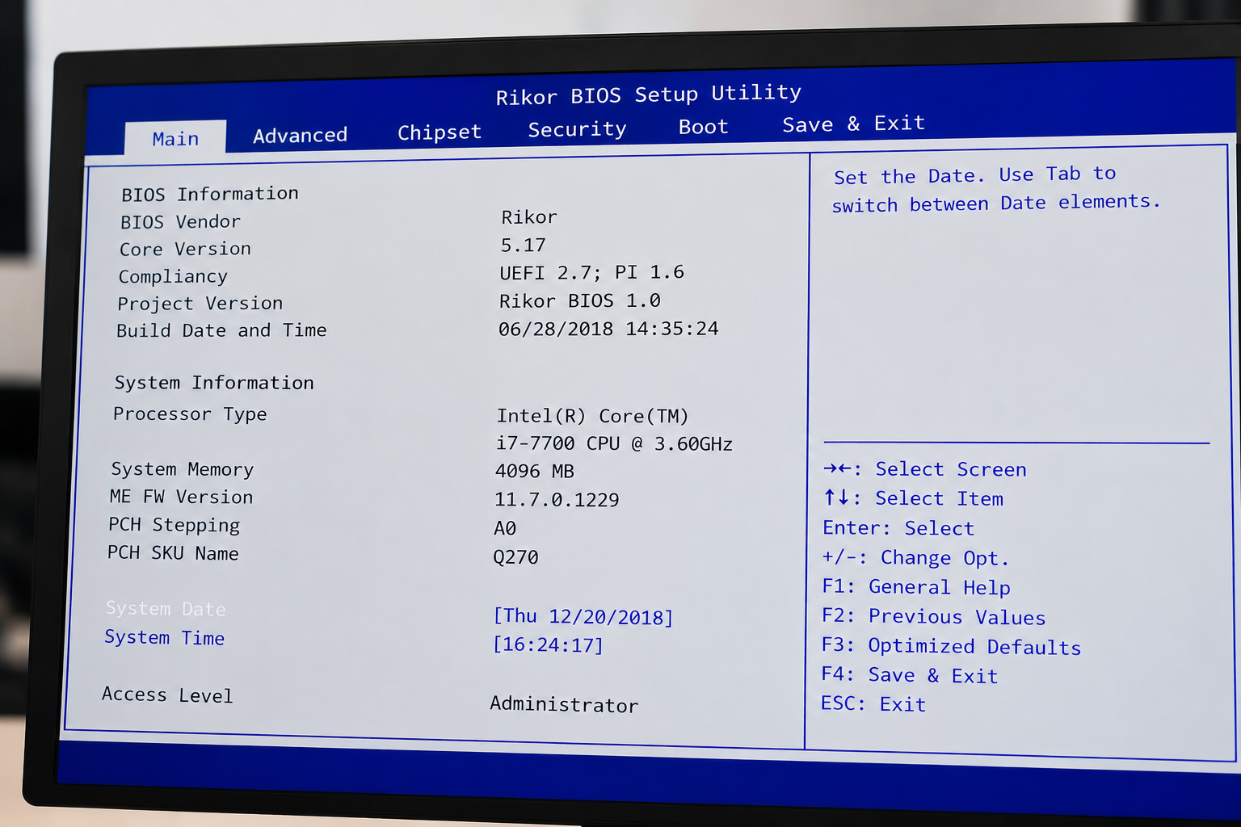
Task: Click the Main tab
Action: pos(175,138)
